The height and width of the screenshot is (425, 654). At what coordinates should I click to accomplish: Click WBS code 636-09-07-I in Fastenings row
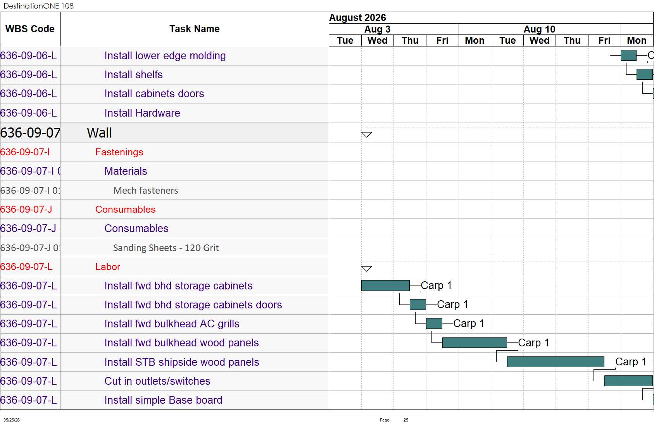pos(25,152)
